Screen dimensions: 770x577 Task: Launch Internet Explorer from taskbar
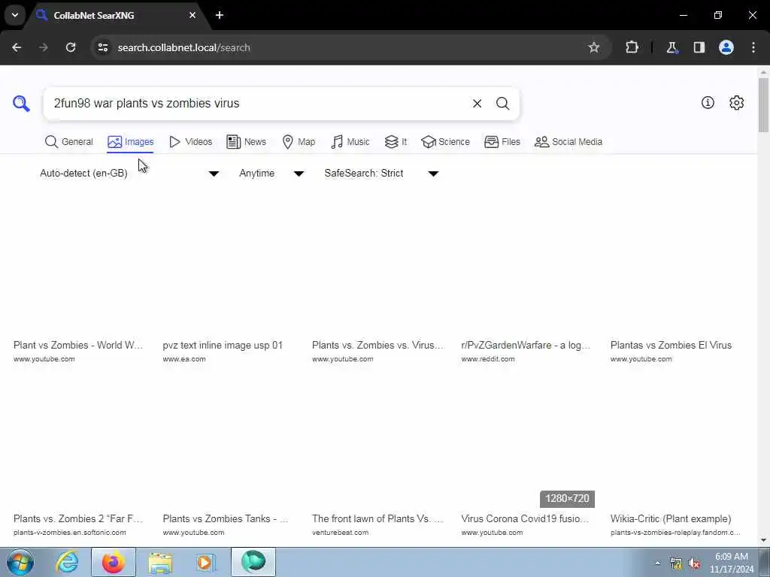click(x=67, y=562)
